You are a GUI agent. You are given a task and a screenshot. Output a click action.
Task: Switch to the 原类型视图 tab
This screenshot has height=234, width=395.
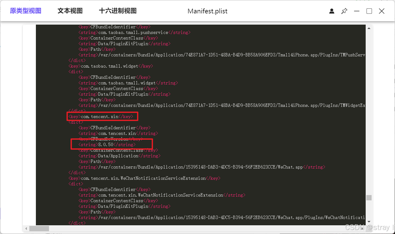(26, 11)
